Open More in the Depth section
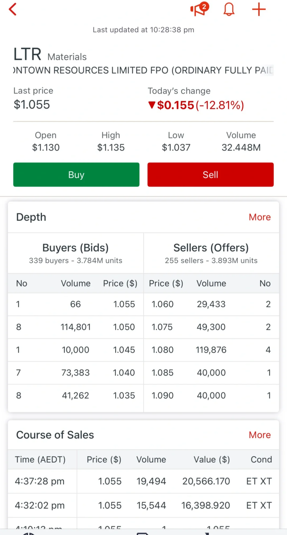The height and width of the screenshot is (535, 287). click(x=260, y=217)
